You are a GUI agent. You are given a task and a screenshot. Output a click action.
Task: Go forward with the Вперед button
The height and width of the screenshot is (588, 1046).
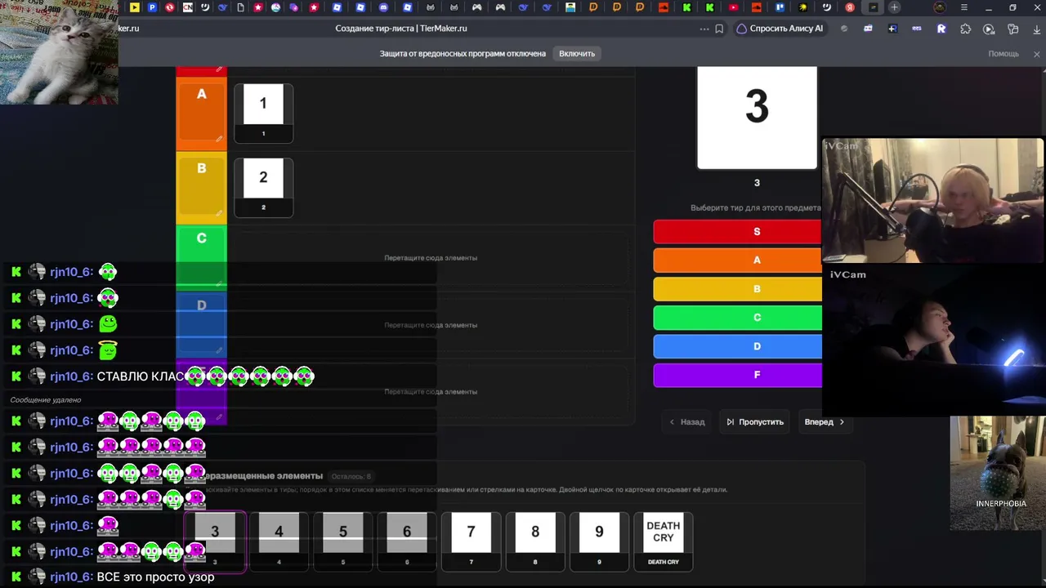(825, 422)
